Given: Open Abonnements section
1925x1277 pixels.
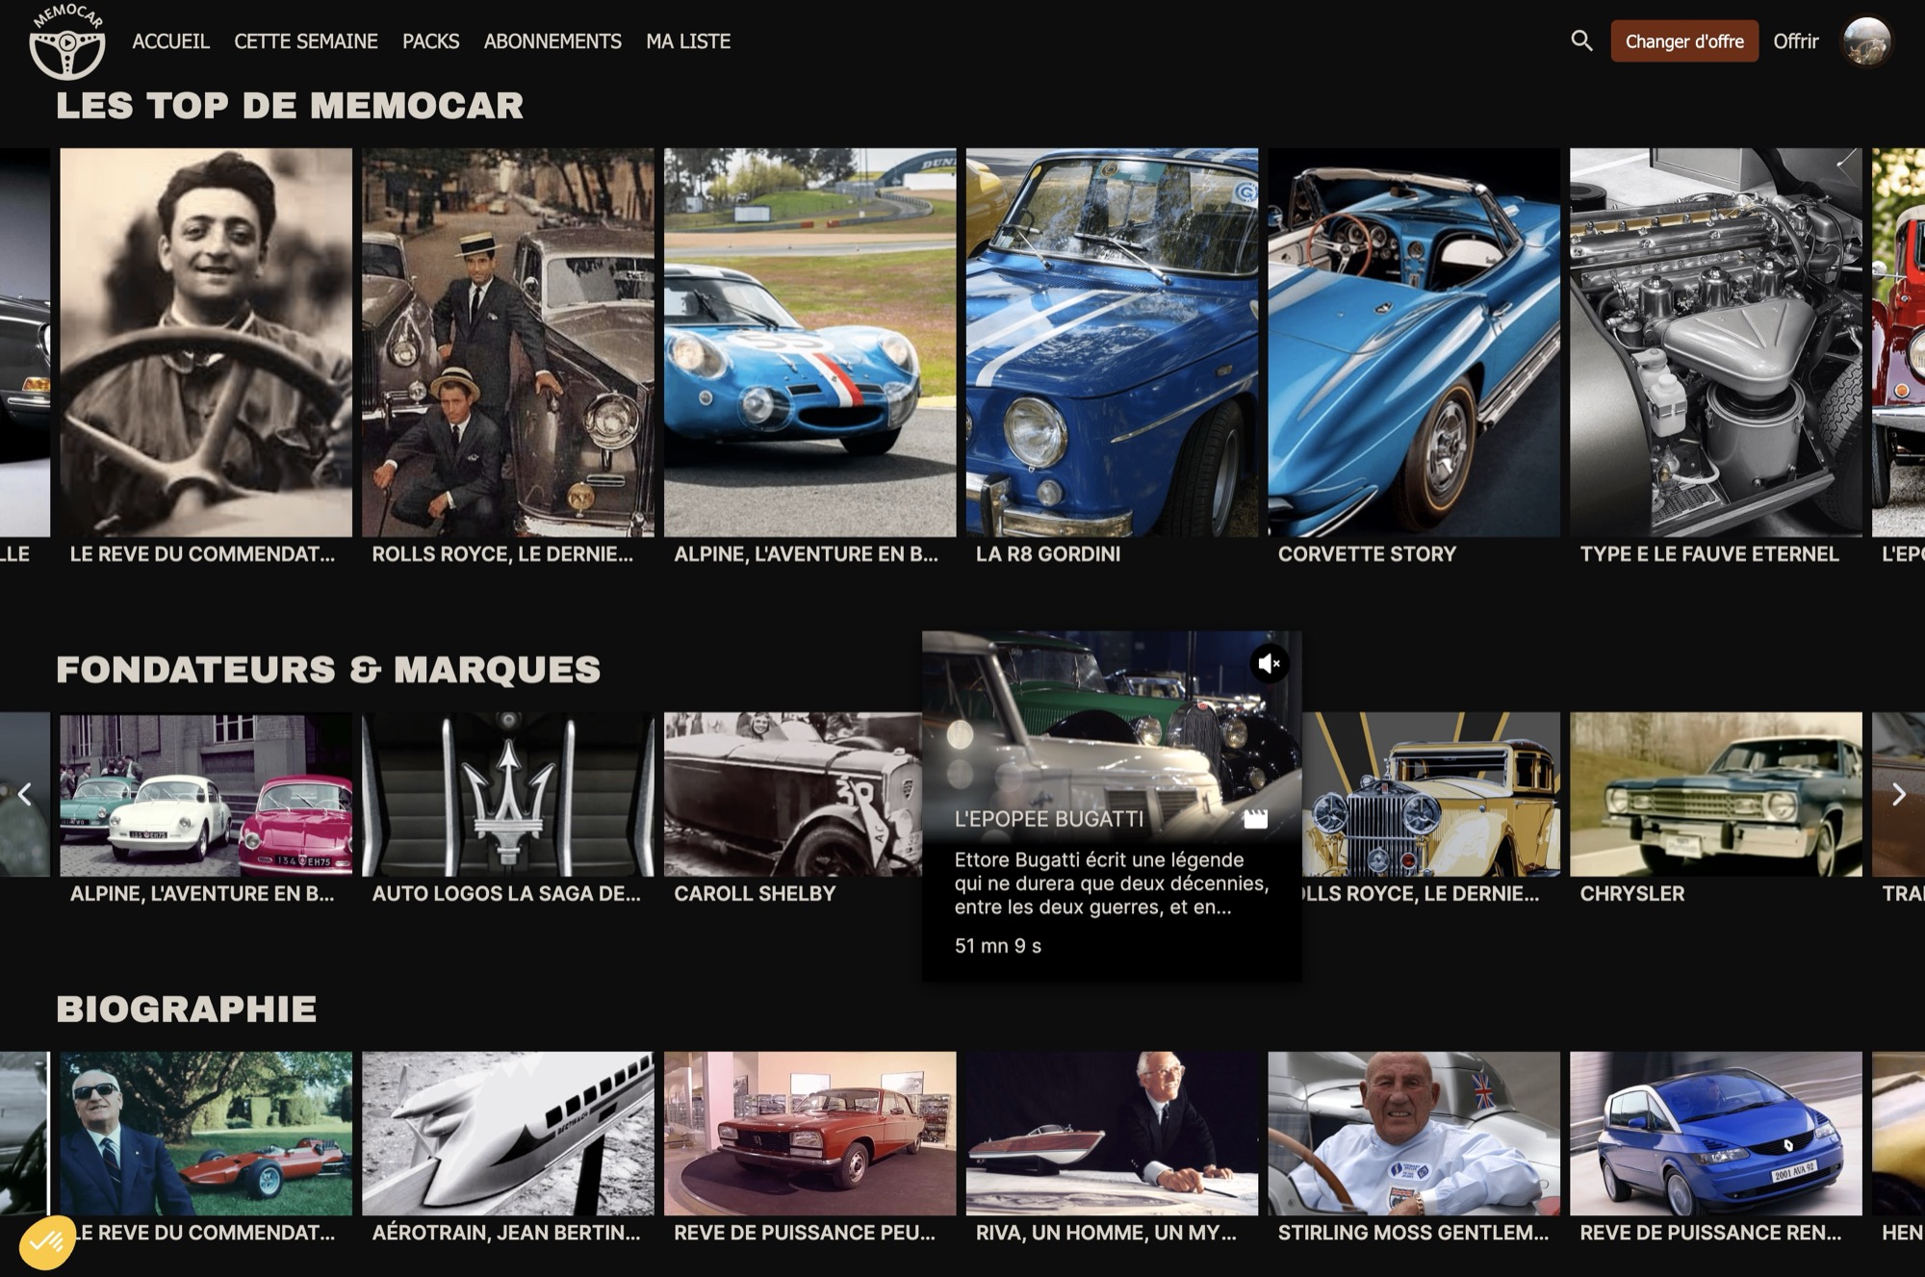Looking at the screenshot, I should point(552,41).
